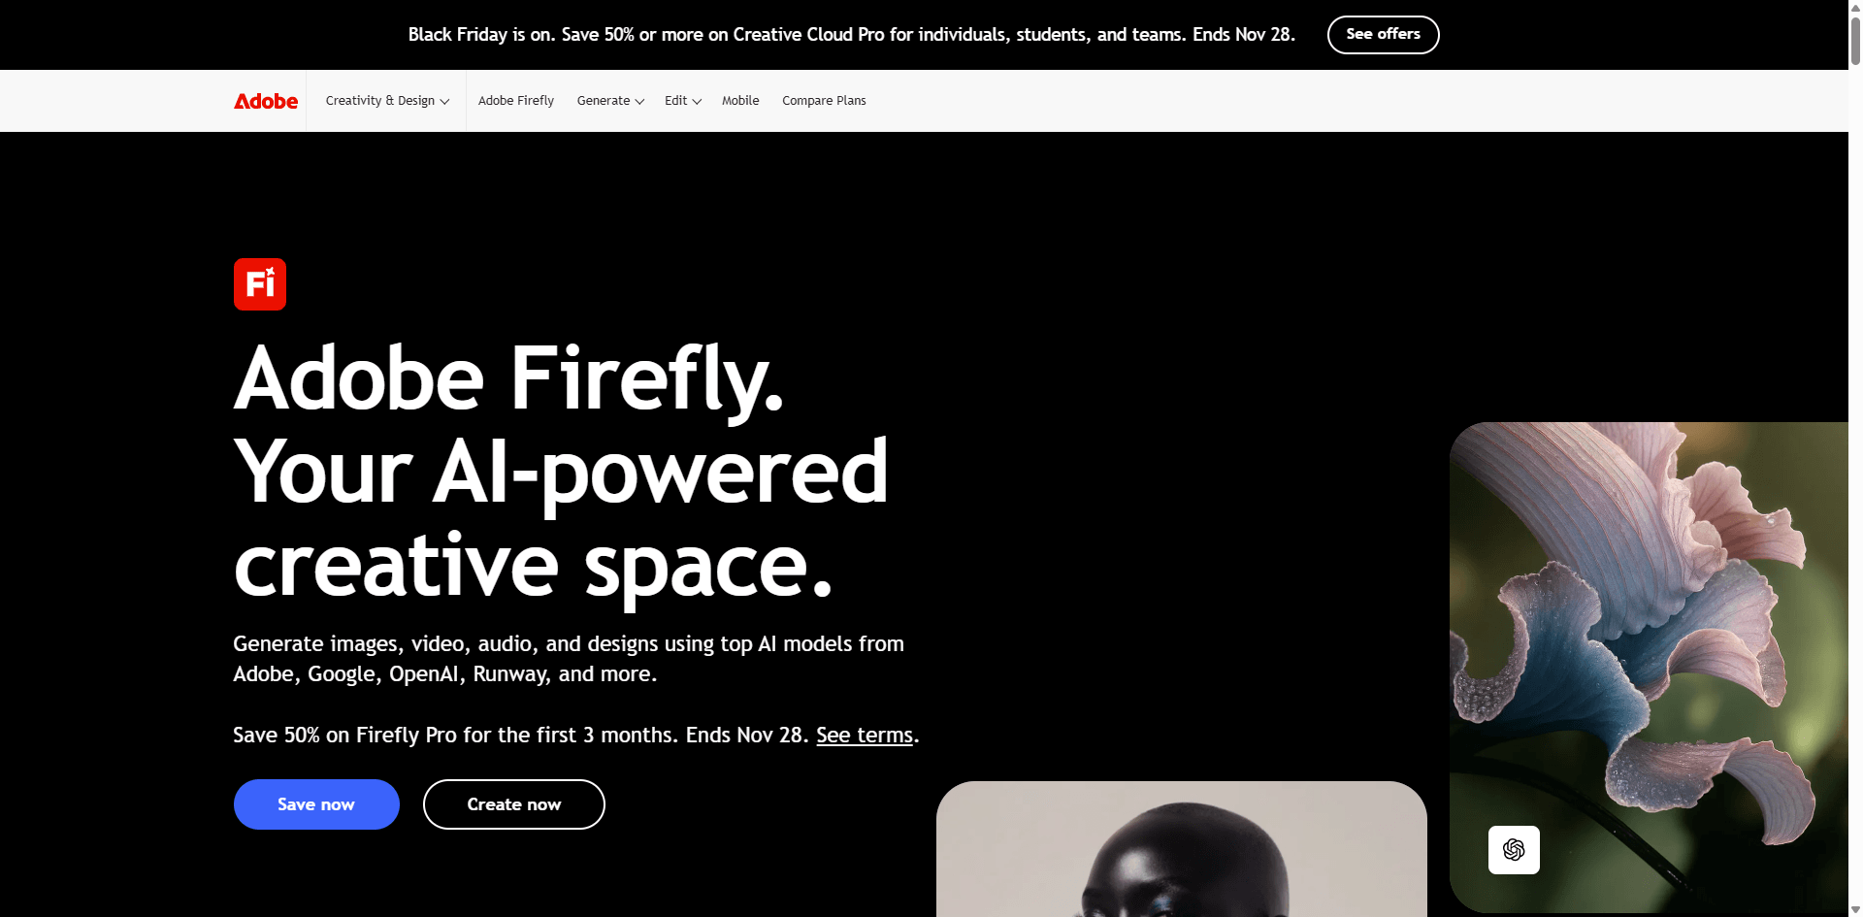Go to Adobe Firefly nav item

516,101
